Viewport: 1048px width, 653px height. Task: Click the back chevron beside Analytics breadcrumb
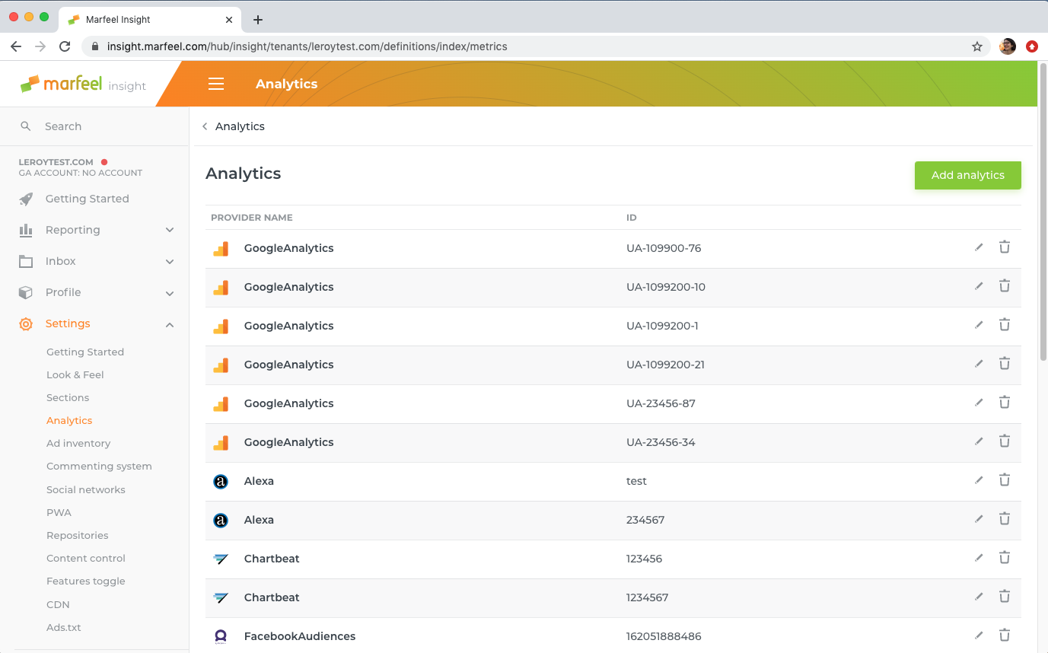pos(205,126)
